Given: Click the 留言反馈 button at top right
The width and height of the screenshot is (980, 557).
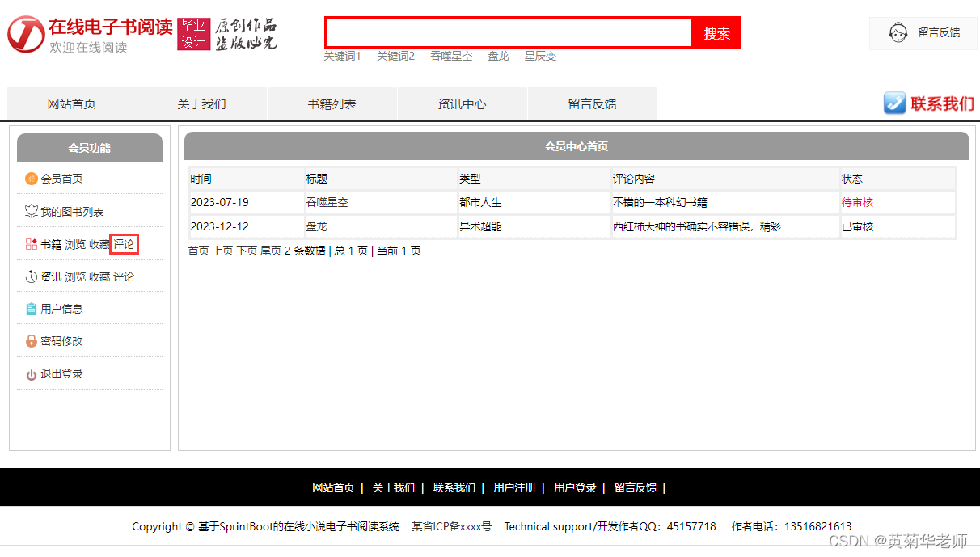Looking at the screenshot, I should click(x=923, y=33).
